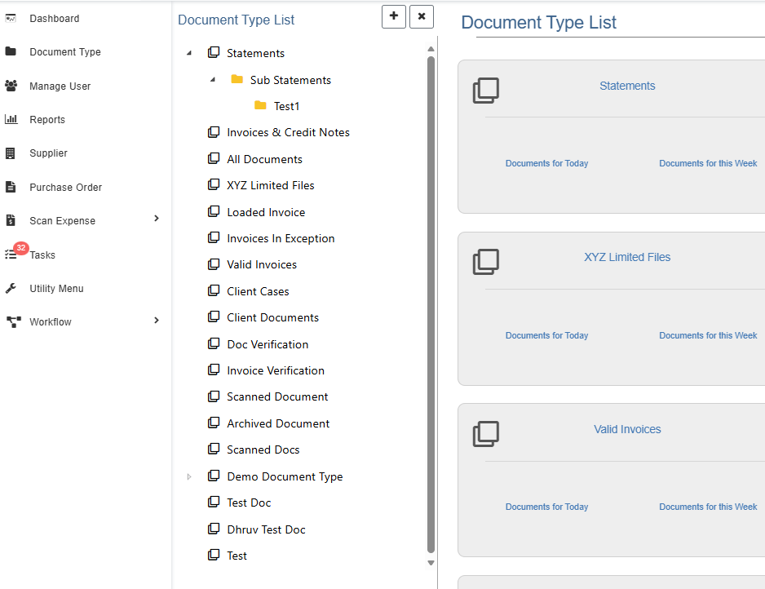The image size is (765, 589).
Task: Click the plus add document type button
Action: click(x=394, y=16)
